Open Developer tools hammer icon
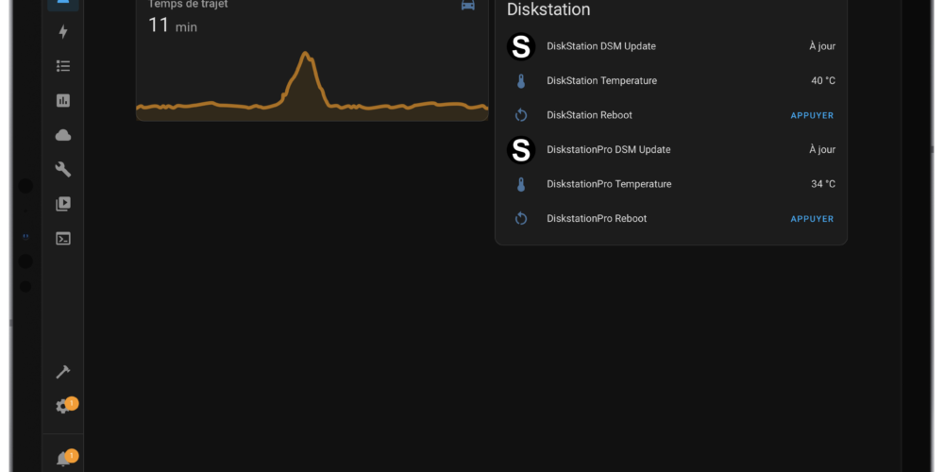944x472 pixels. (x=63, y=372)
